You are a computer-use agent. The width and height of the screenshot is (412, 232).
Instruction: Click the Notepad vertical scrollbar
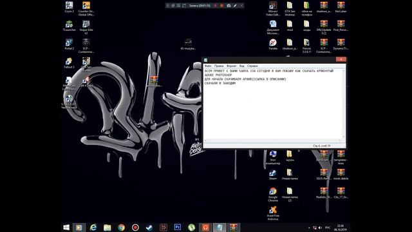344,104
